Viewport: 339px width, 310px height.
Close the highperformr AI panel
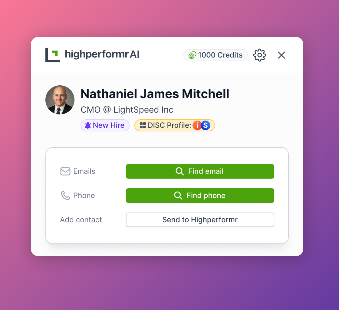tap(281, 55)
